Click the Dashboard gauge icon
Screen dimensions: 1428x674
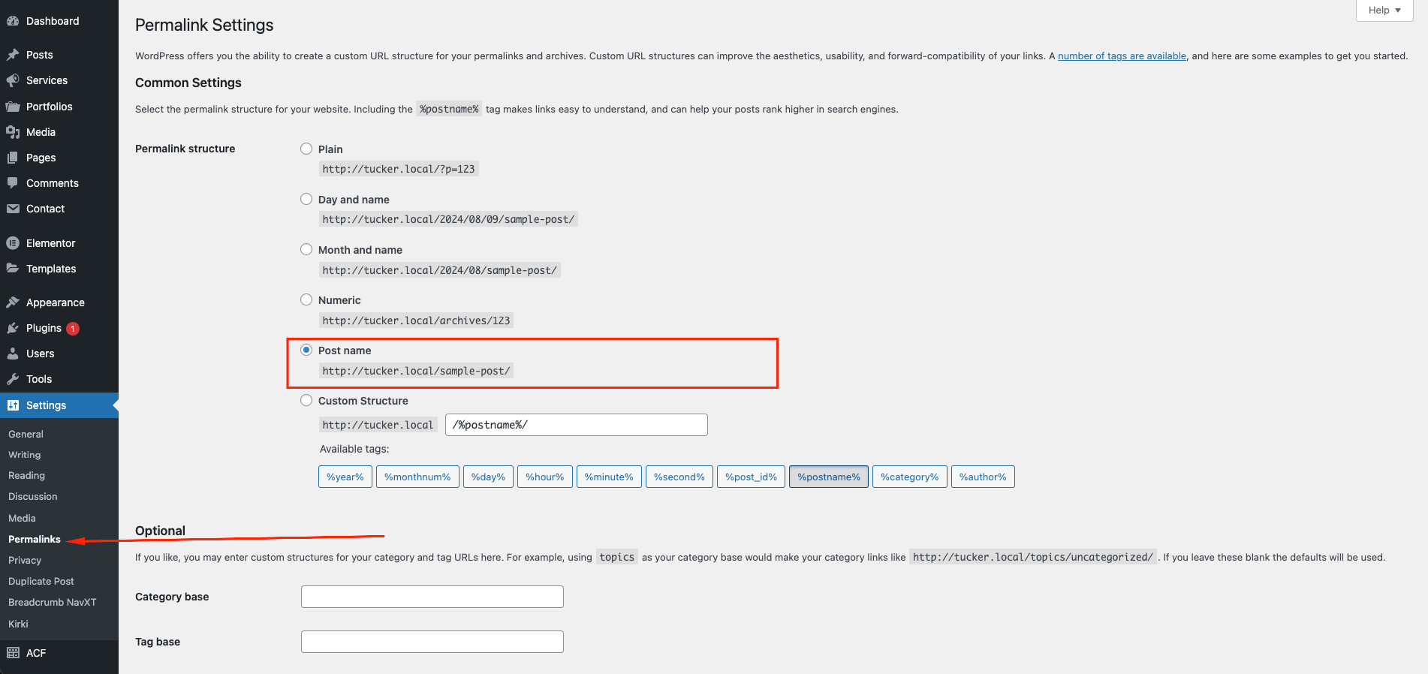13,21
